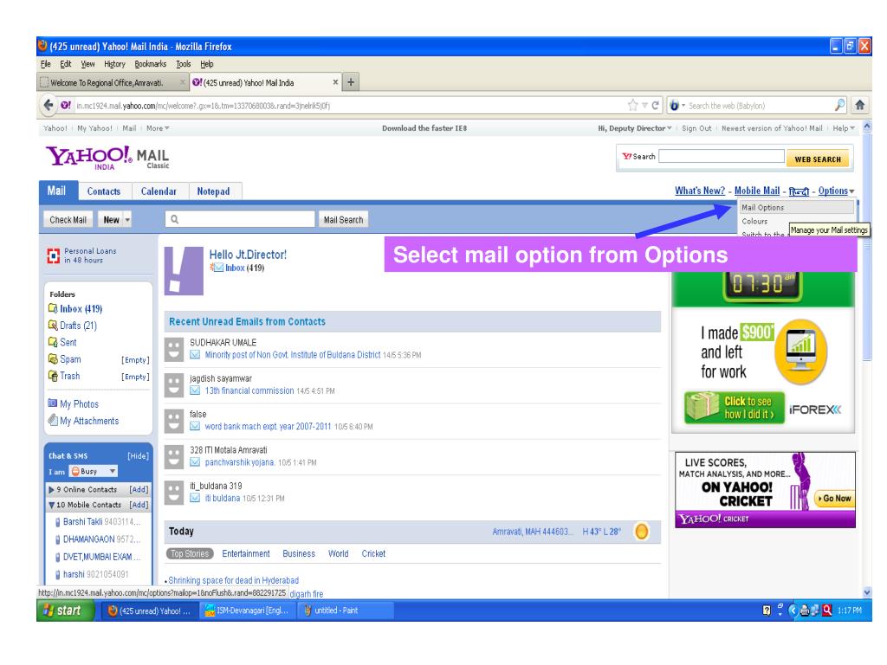The width and height of the screenshot is (887, 665).
Task: Click the Trash folder icon
Action: (53, 376)
